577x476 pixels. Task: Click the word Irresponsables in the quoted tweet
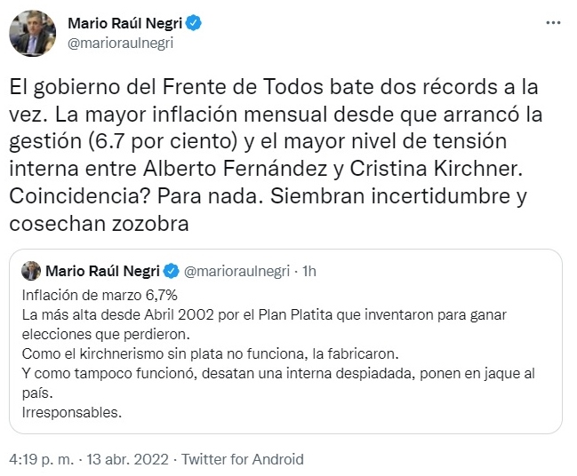pos(72,412)
